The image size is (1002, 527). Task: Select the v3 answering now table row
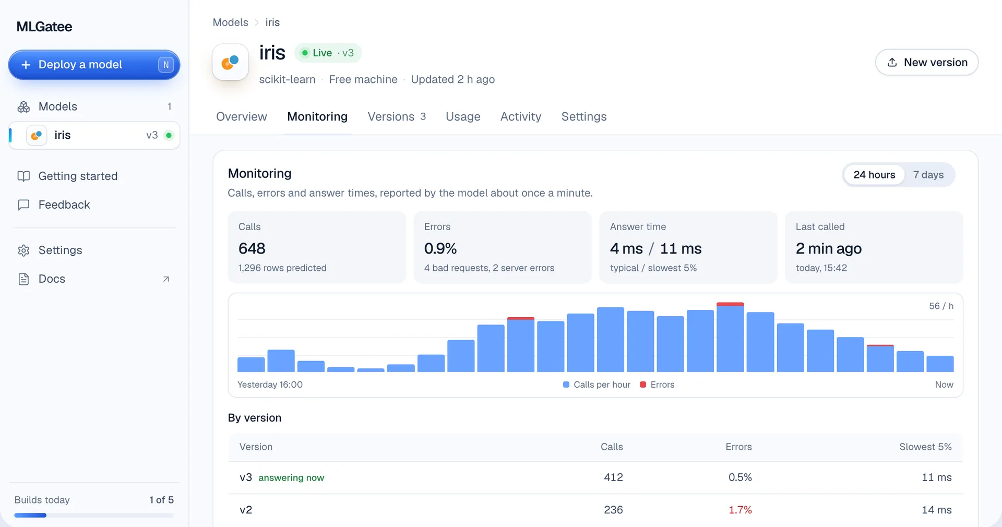(595, 477)
